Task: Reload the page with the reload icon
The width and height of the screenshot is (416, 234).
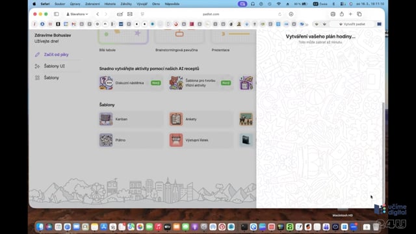Action: pos(279,14)
